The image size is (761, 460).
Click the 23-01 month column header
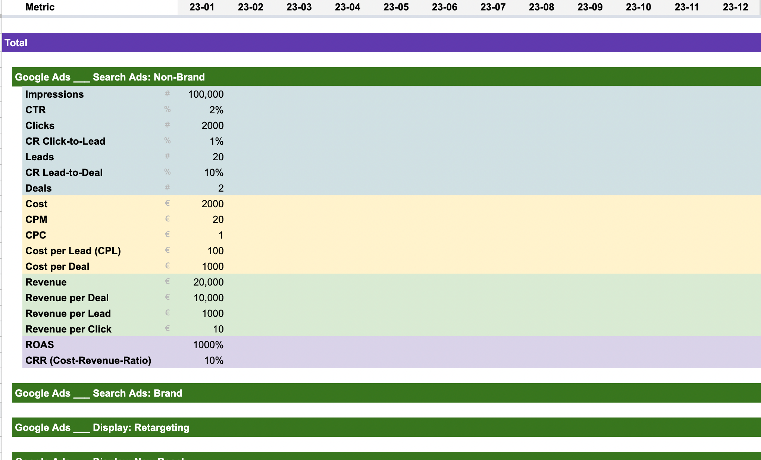point(202,7)
